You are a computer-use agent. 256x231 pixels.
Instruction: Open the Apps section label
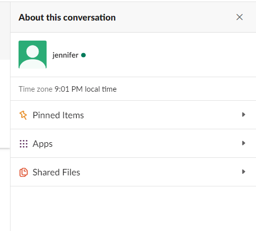pos(43,144)
